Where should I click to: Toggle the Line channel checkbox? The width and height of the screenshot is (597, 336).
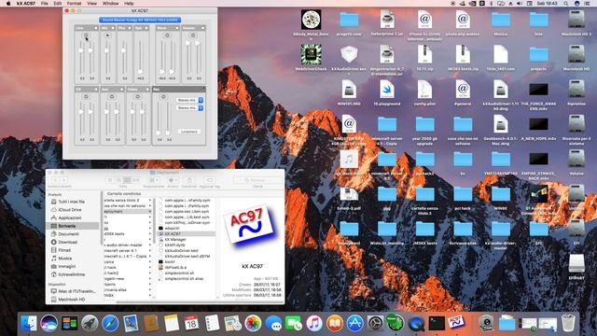(x=95, y=28)
